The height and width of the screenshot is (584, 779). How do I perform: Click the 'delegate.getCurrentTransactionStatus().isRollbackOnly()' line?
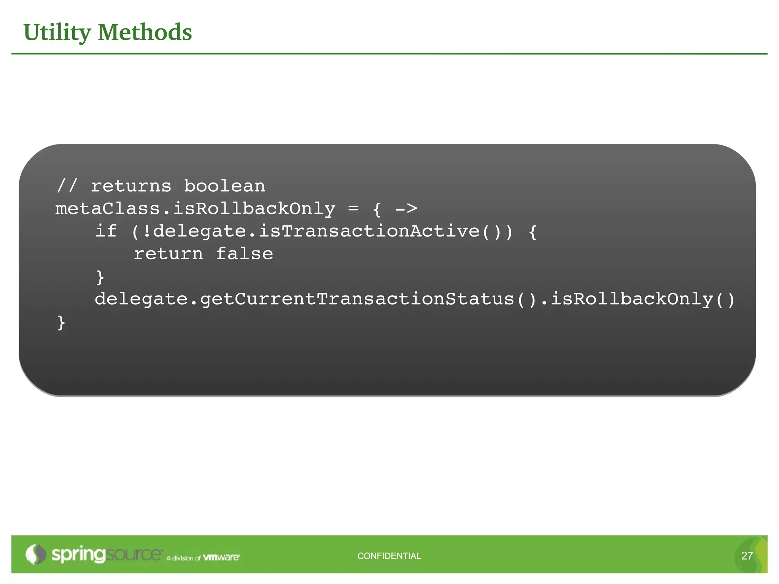[415, 299]
